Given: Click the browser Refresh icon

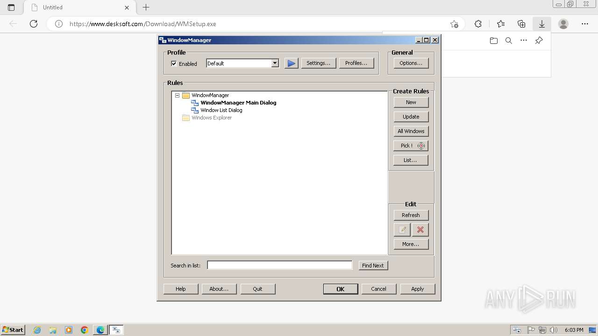Looking at the screenshot, I should pos(34,24).
